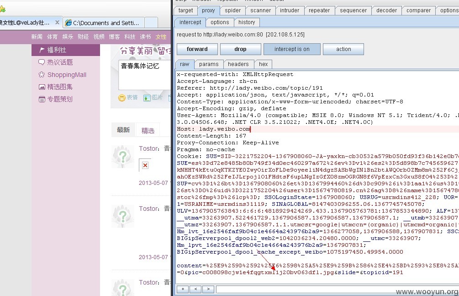The image size is (459, 296).
Task: Open the scanner tab
Action: pyautogui.click(x=260, y=10)
